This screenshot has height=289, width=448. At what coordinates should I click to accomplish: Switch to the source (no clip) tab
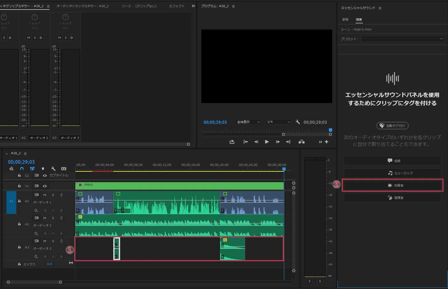click(139, 6)
